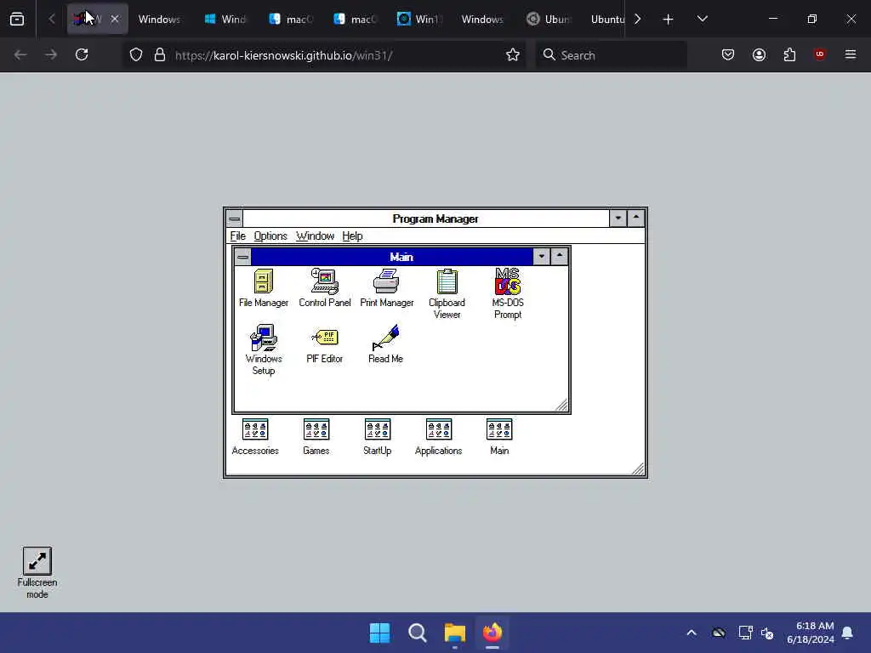
Task: Open the uBlock Origin extension icon
Action: point(820,54)
